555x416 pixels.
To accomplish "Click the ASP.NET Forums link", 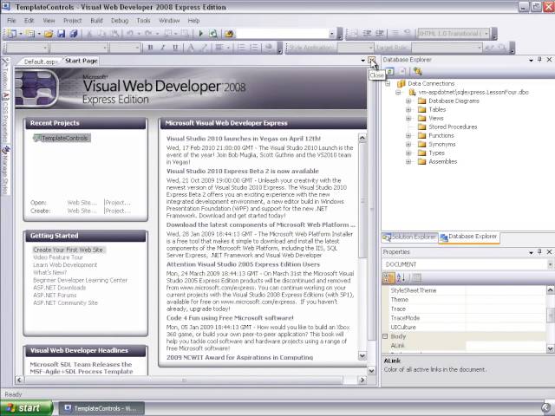I will point(55,295).
